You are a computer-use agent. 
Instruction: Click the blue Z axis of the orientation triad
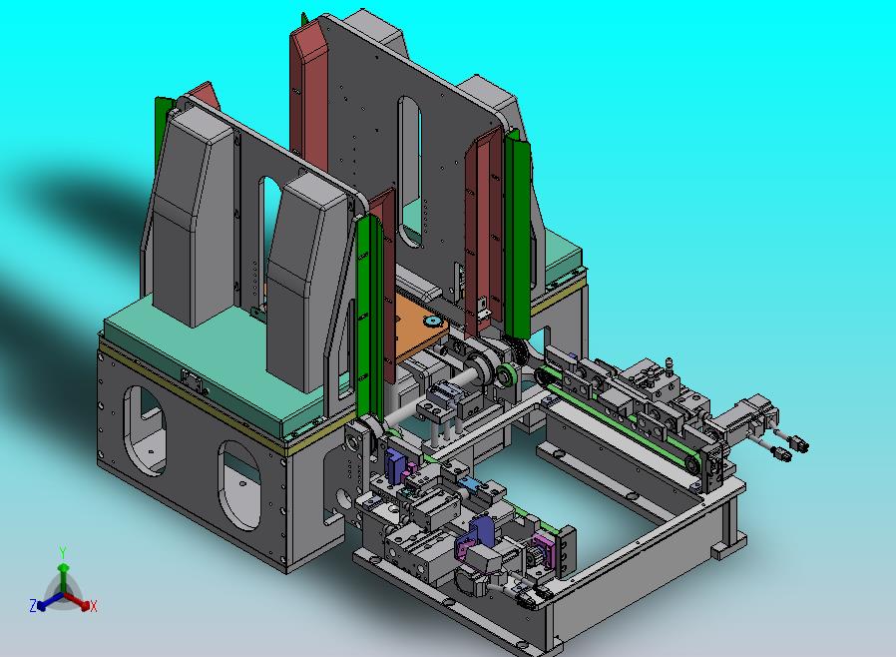47,602
